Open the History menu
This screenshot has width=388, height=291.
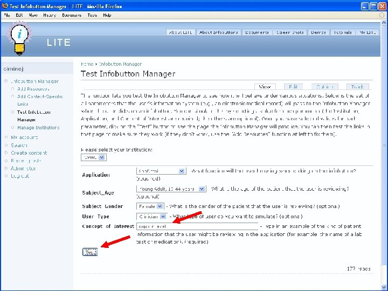pyautogui.click(x=50, y=15)
